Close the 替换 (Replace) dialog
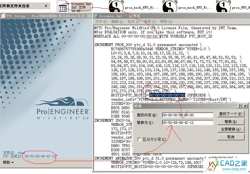The image size is (250, 174). (x=245, y=106)
